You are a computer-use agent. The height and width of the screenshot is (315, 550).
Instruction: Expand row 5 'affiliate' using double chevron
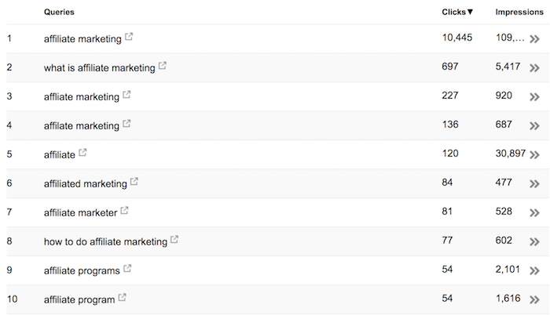[x=534, y=154]
